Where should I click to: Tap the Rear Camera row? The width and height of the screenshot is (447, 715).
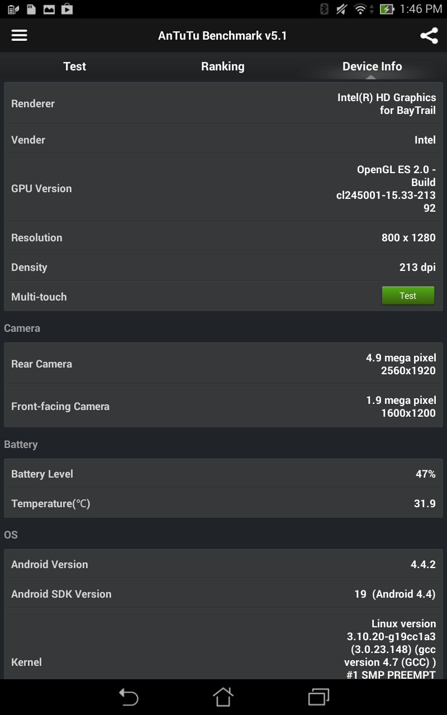[x=223, y=364]
